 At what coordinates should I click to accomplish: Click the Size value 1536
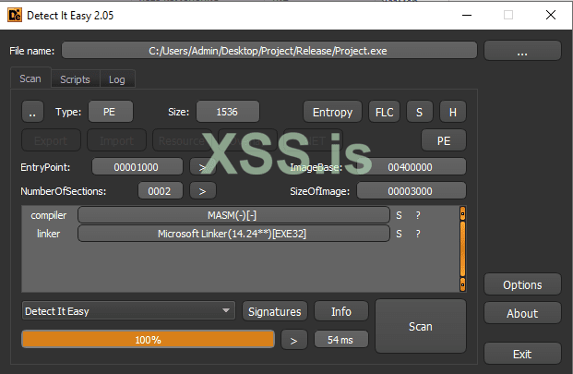click(x=228, y=112)
